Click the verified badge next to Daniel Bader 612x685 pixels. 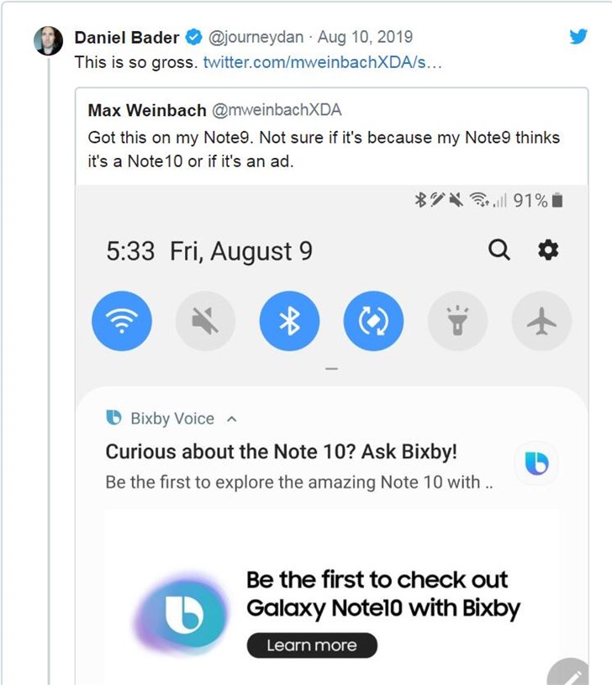[193, 38]
